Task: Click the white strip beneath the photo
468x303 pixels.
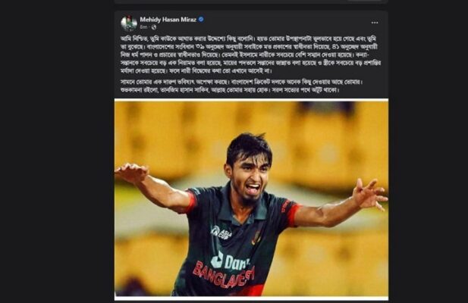Action: tap(251, 298)
